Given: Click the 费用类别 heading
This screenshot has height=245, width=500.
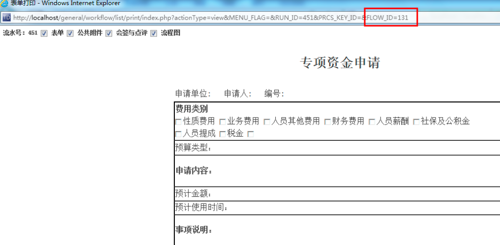Looking at the screenshot, I should point(192,109).
